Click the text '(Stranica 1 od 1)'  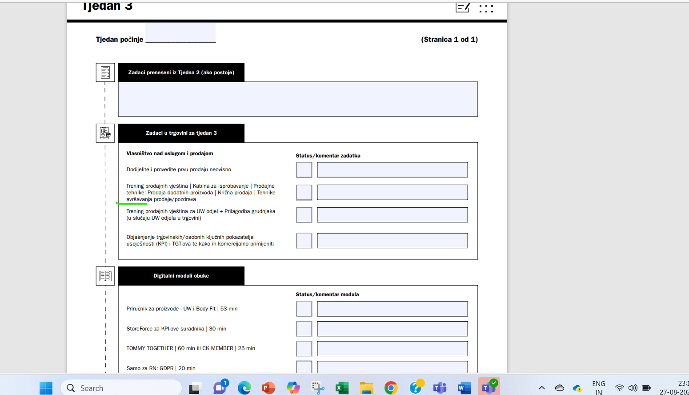(449, 39)
